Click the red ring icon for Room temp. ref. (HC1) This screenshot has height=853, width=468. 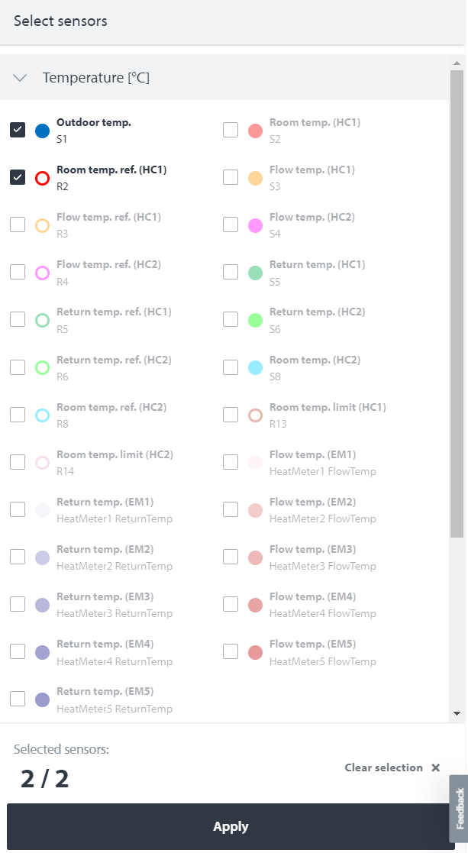[43, 178]
